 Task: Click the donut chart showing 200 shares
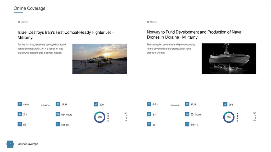[x=100, y=117]
